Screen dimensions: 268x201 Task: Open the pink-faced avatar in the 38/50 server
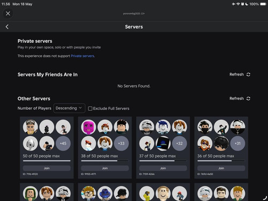tap(88, 127)
